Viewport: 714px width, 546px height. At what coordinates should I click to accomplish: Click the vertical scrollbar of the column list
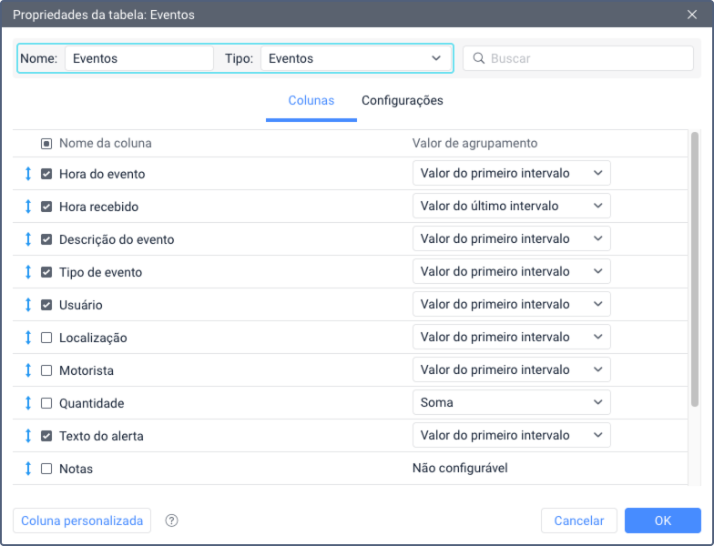coord(694,268)
